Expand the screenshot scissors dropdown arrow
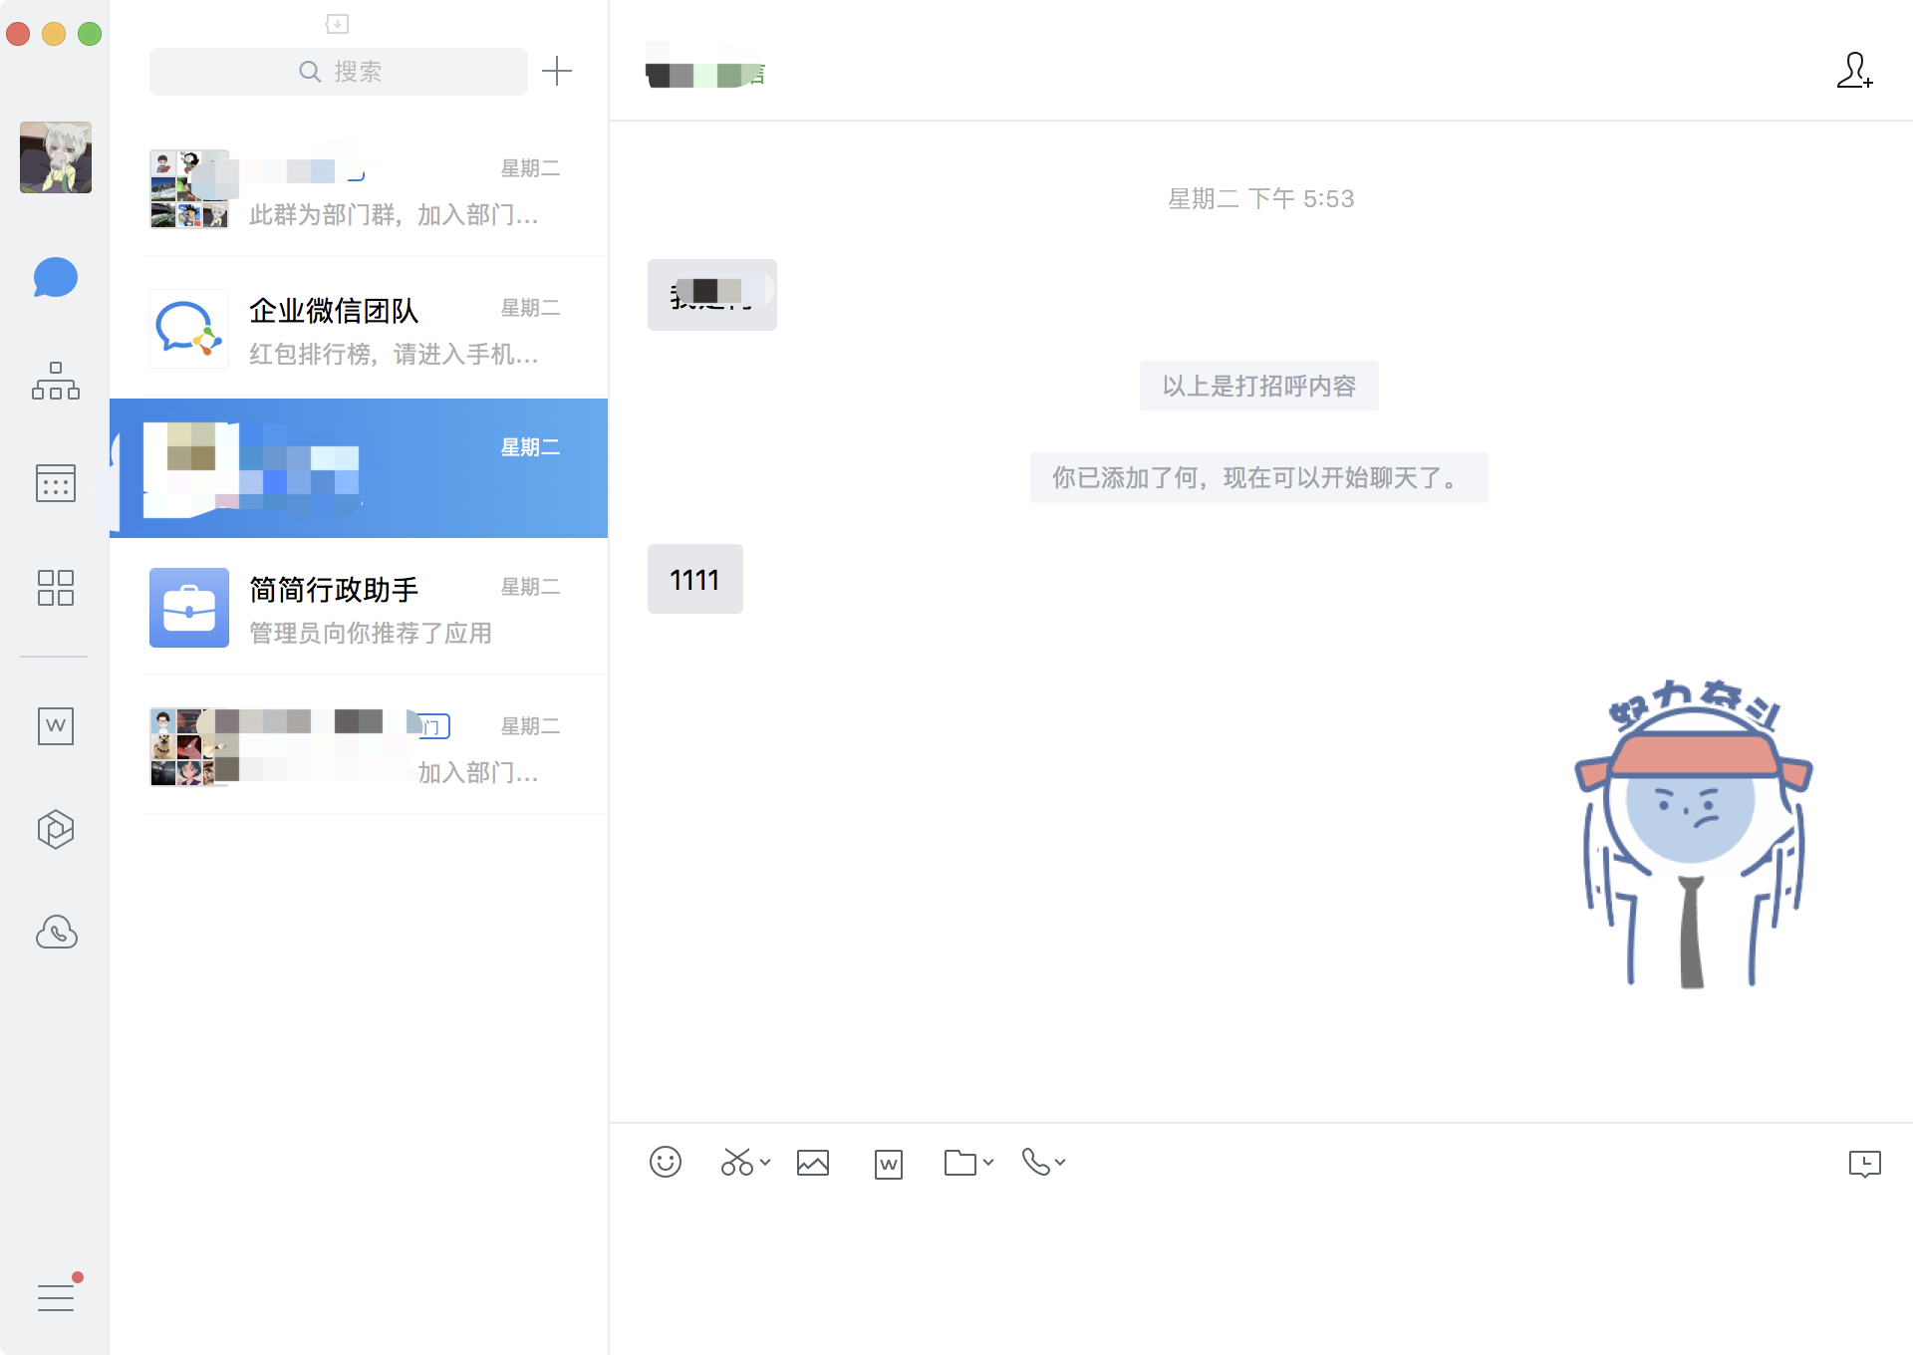This screenshot has width=1913, height=1355. 765,1162
